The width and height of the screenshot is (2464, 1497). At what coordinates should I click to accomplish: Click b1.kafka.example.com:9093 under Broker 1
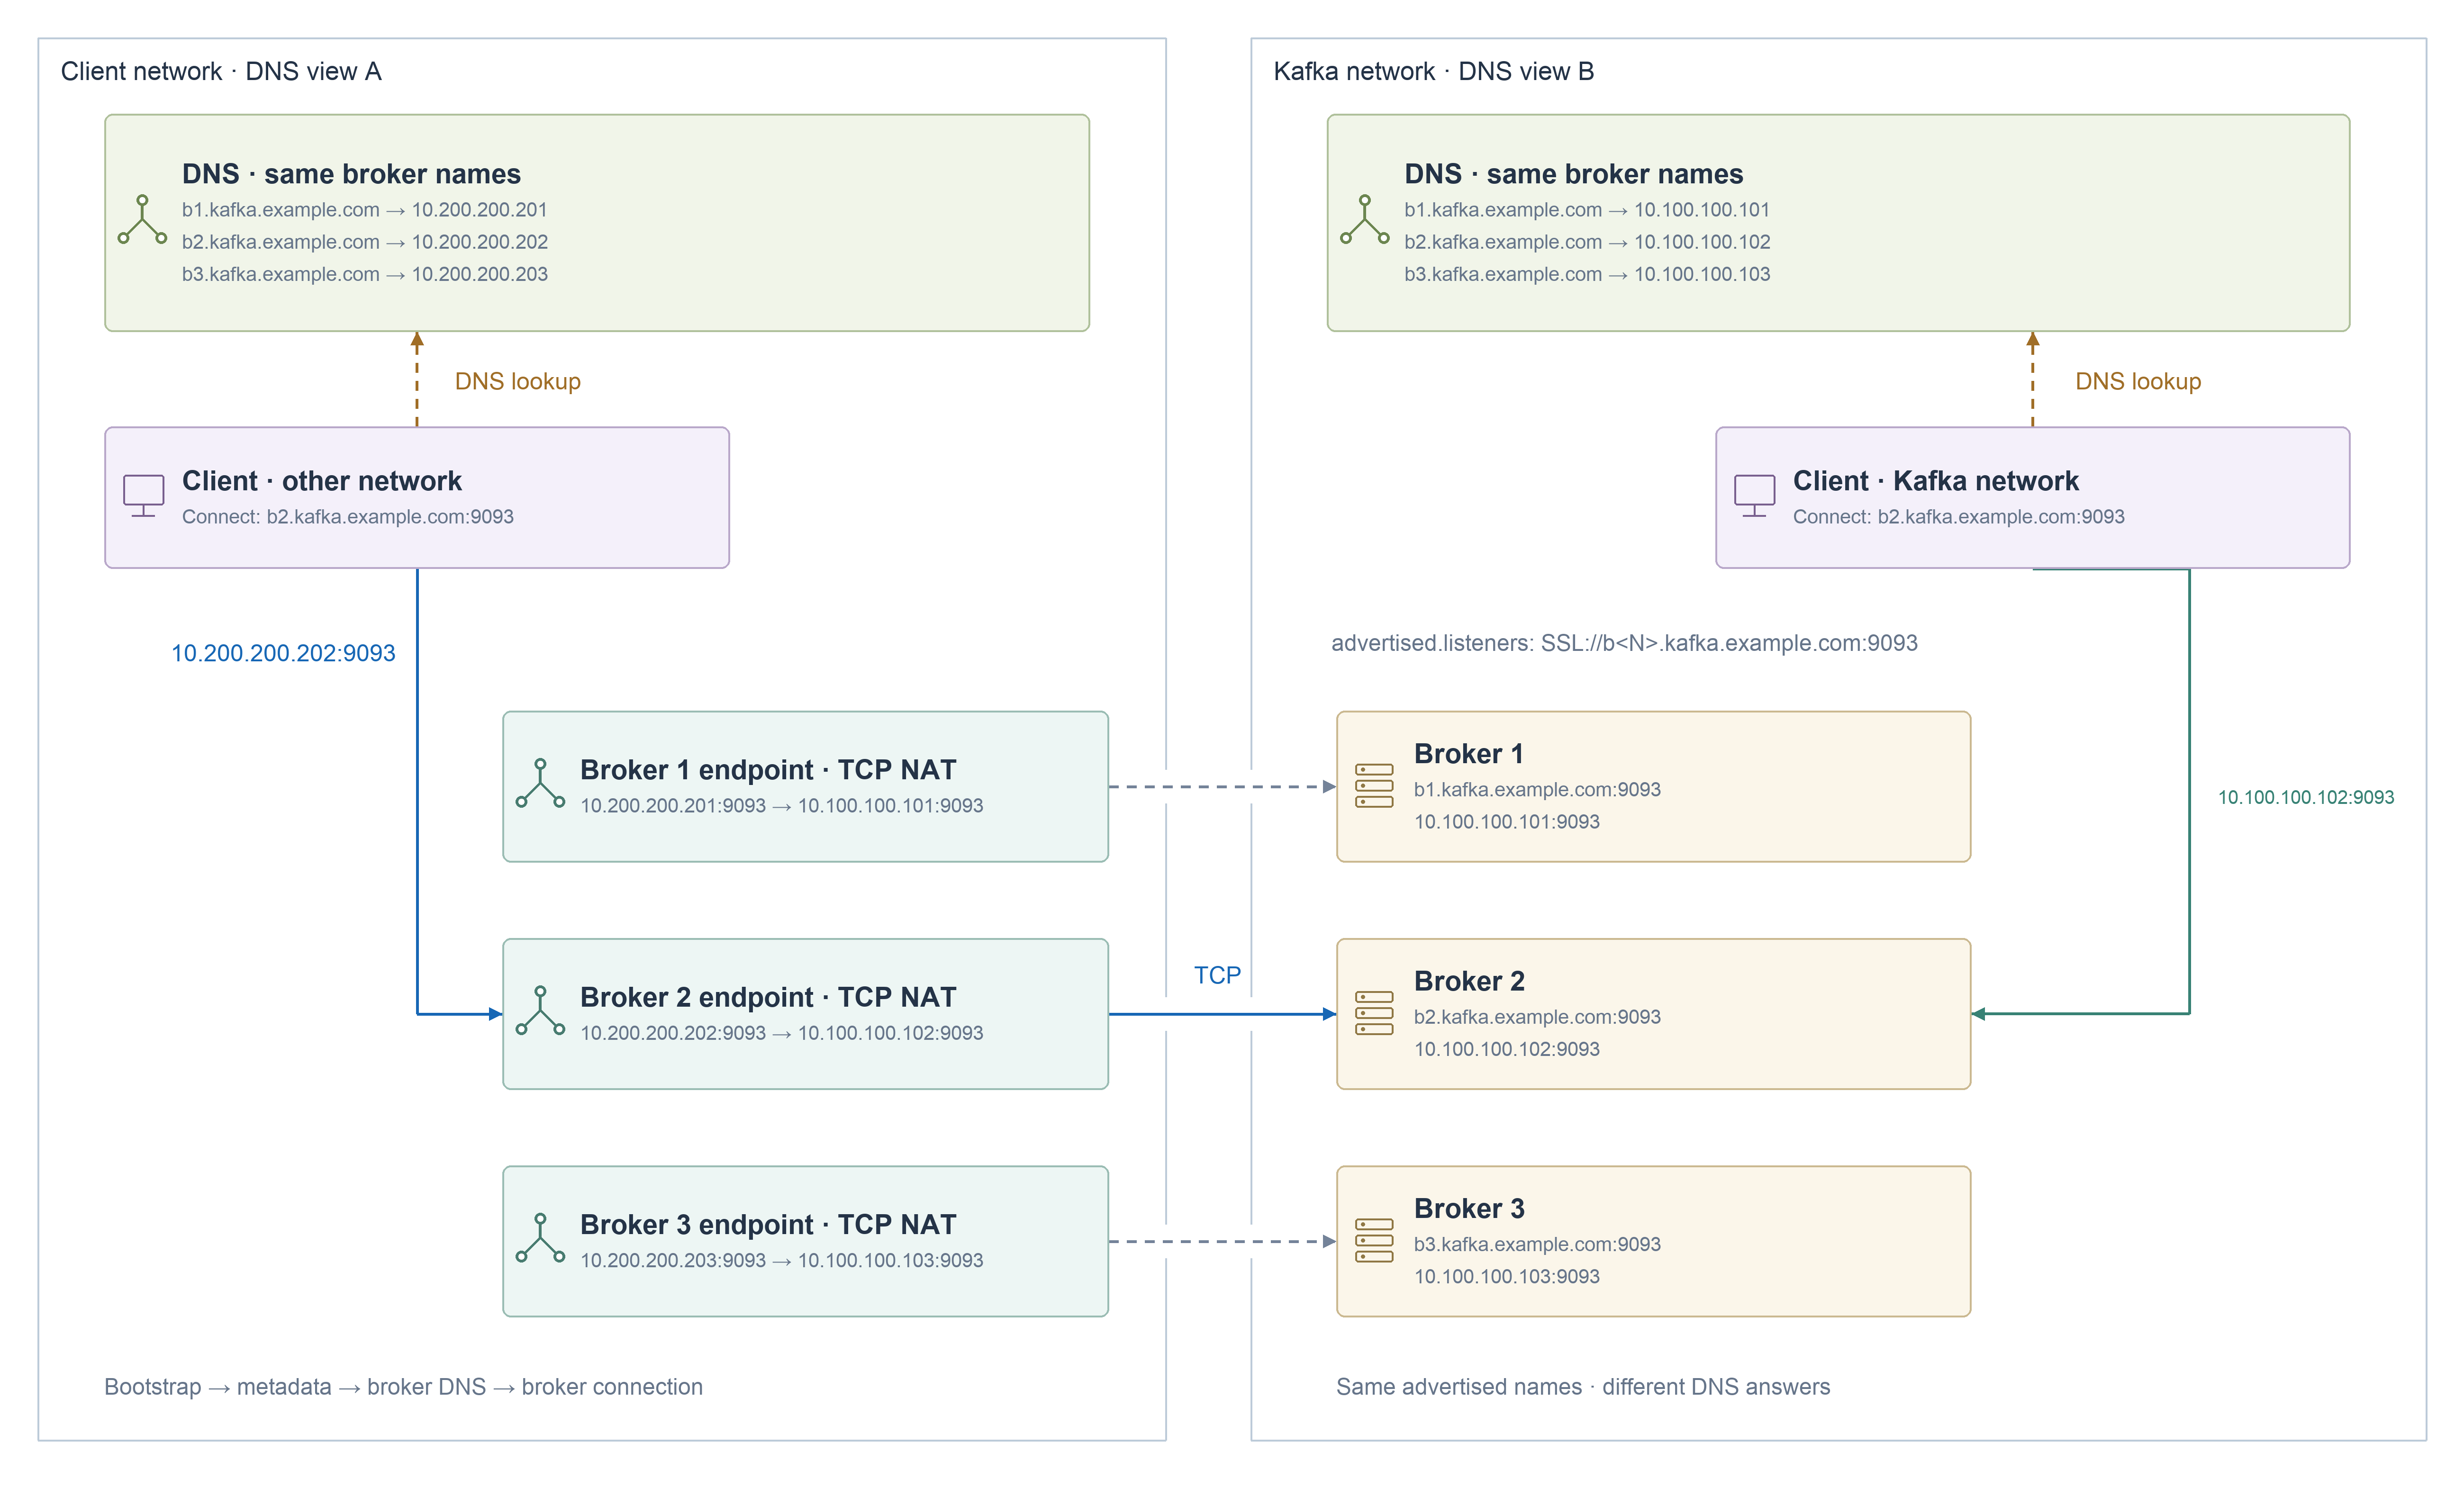(1537, 790)
